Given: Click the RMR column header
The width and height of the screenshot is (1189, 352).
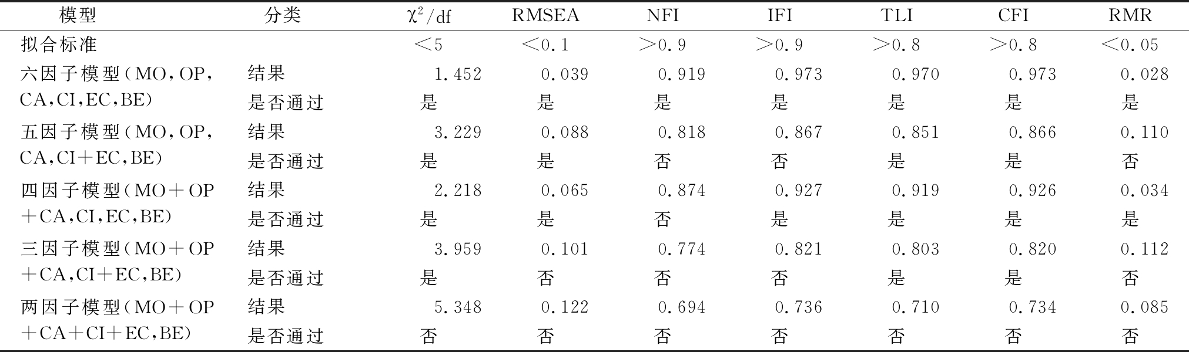Looking at the screenshot, I should coord(1130,16).
